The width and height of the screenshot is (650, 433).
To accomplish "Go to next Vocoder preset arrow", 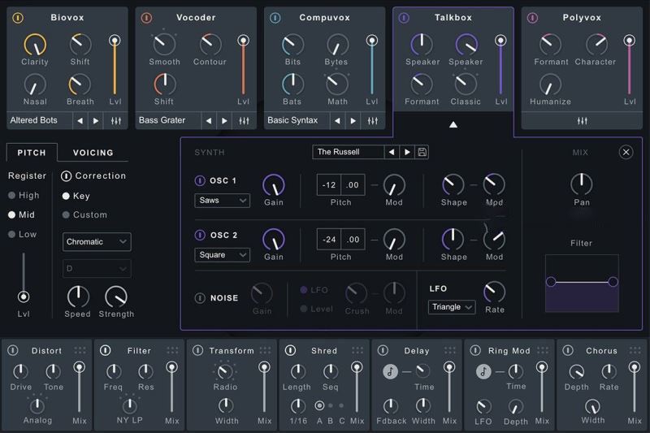I will 224,121.
